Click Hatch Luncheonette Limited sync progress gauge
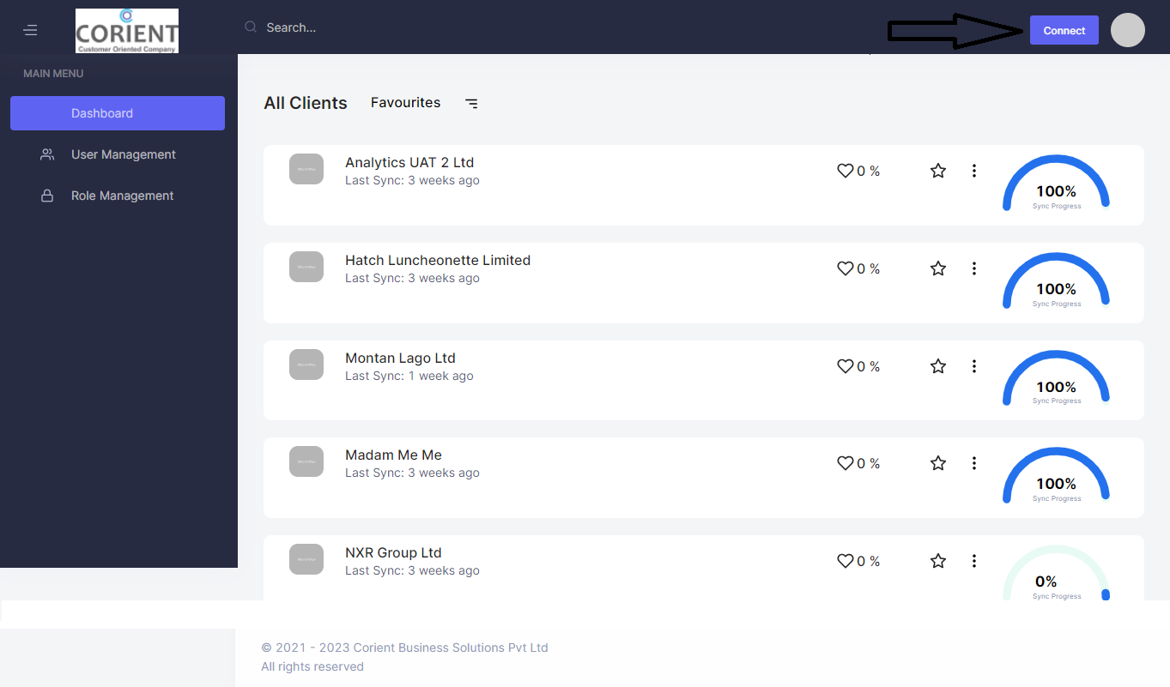The height and width of the screenshot is (687, 1170). click(1056, 280)
